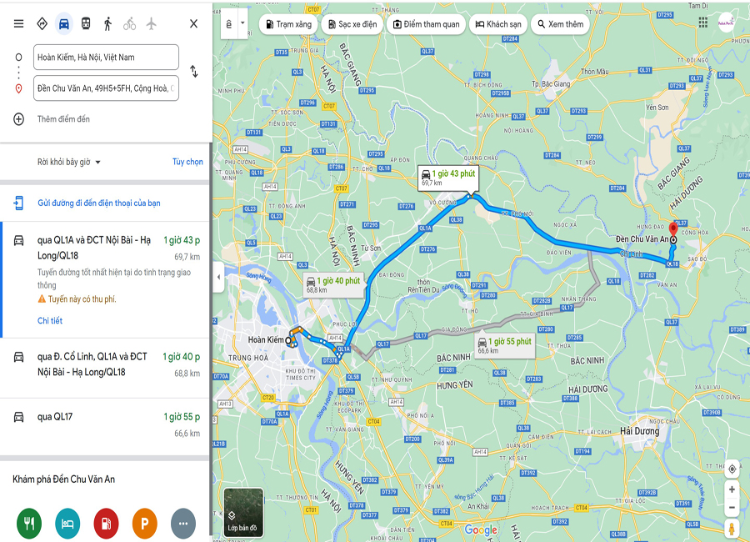
Task: Click the parking explore icon
Action: tap(144, 524)
